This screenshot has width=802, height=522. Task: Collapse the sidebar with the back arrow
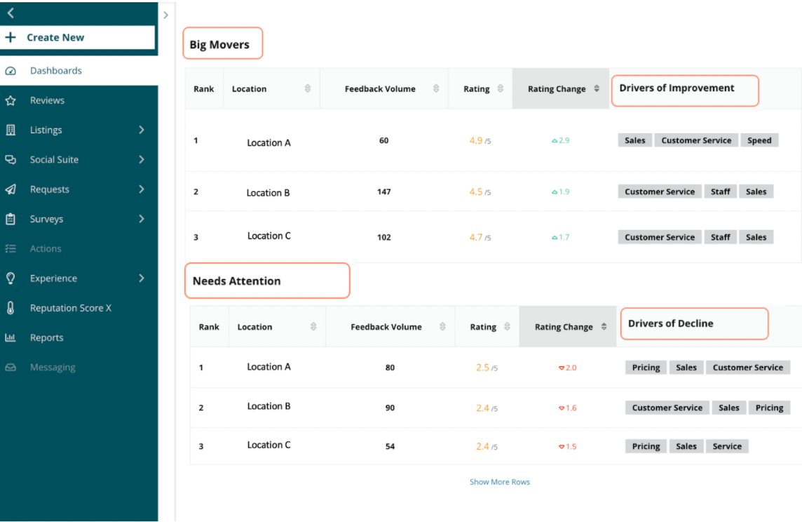tap(12, 12)
